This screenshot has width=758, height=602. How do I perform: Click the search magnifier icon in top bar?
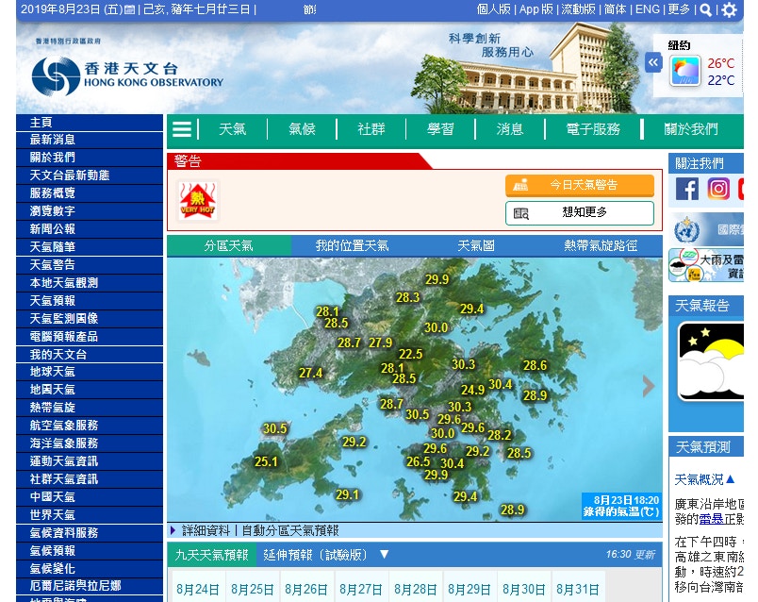point(705,9)
